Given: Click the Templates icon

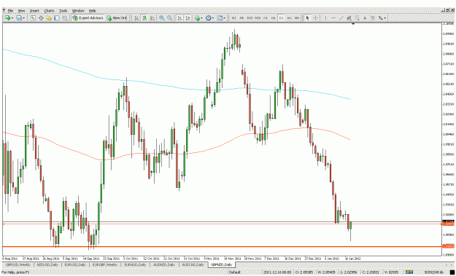Looking at the screenshot, I should [220, 18].
